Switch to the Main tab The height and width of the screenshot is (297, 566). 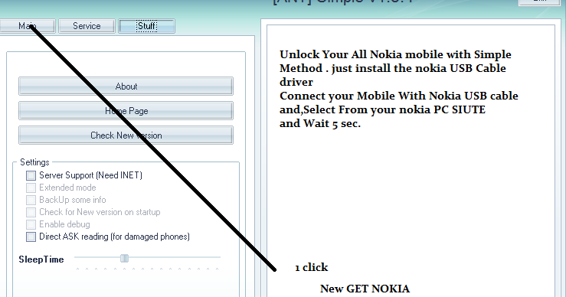click(x=27, y=26)
